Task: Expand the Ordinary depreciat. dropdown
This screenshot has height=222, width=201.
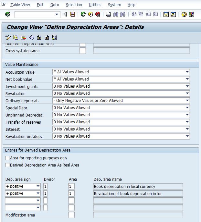Action: [187, 101]
